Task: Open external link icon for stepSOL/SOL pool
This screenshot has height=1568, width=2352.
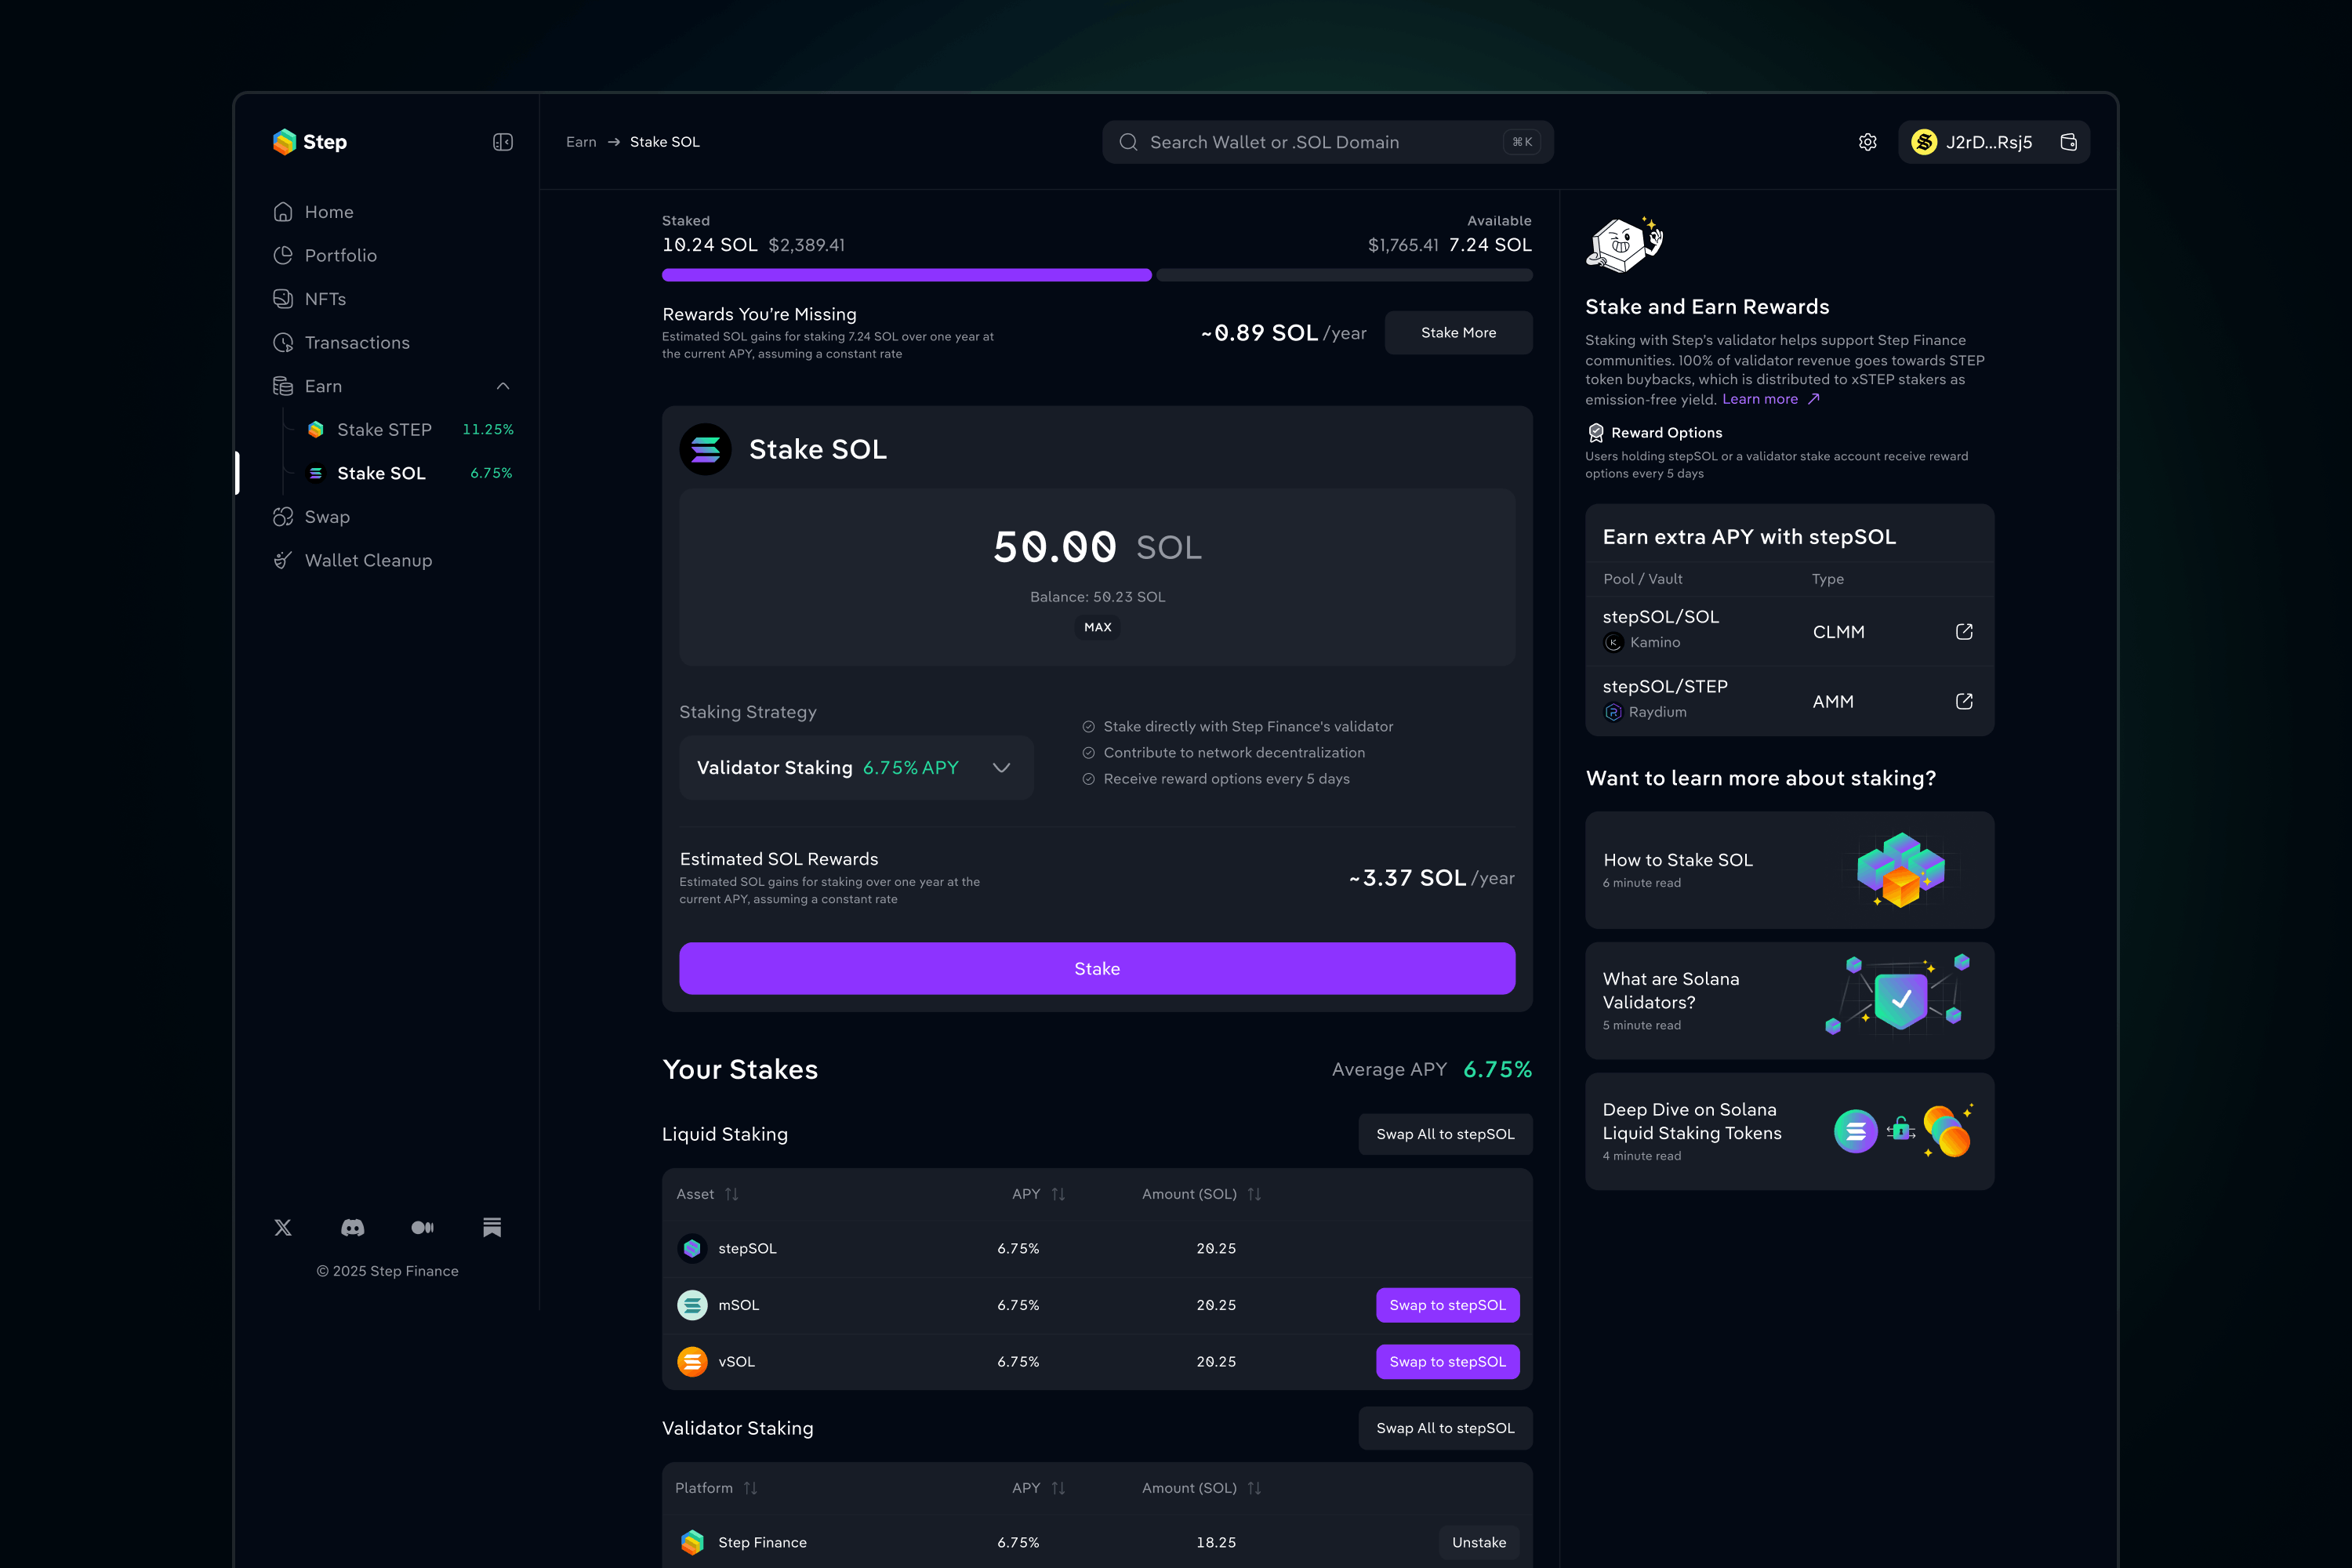Action: (x=1964, y=631)
